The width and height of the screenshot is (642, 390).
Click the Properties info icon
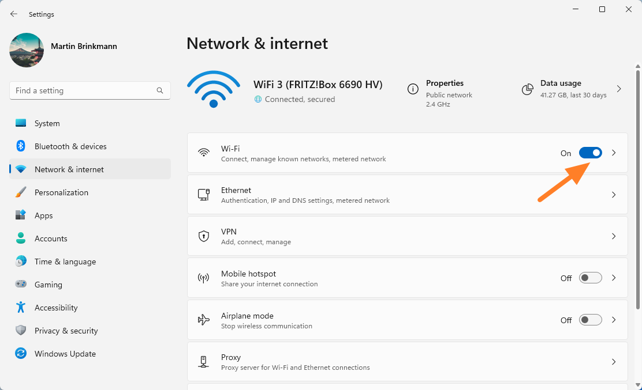point(413,89)
